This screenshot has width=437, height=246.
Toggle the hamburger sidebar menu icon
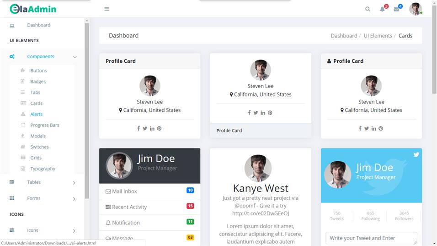(x=107, y=9)
